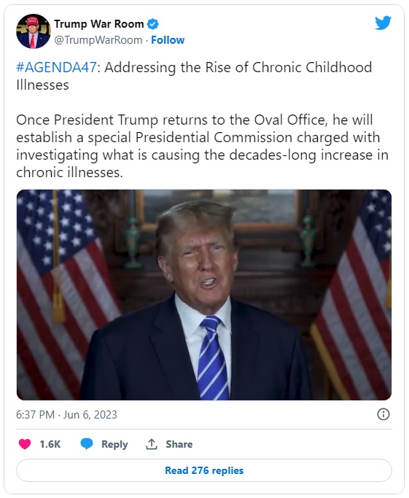Read 276 replies button
Screen dimensions: 409x498
(x=204, y=470)
